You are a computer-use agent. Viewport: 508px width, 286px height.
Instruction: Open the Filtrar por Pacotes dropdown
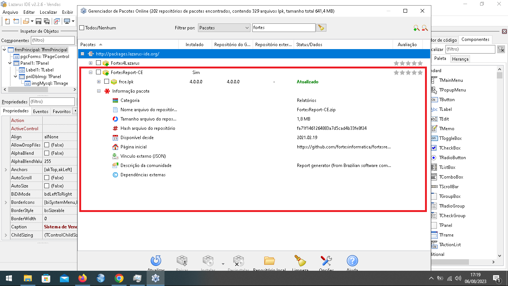(x=224, y=28)
